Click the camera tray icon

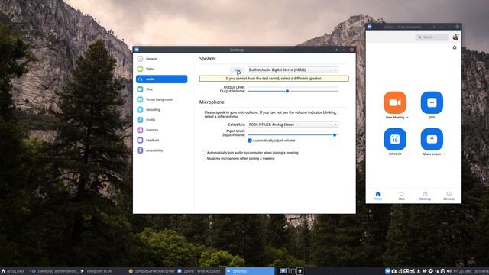tap(394, 271)
